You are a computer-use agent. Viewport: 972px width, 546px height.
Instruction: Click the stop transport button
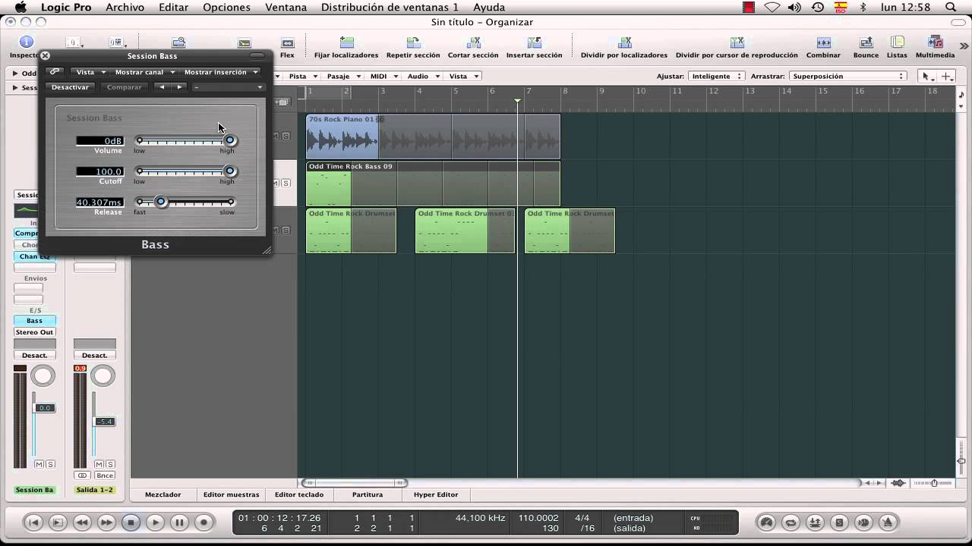[131, 522]
